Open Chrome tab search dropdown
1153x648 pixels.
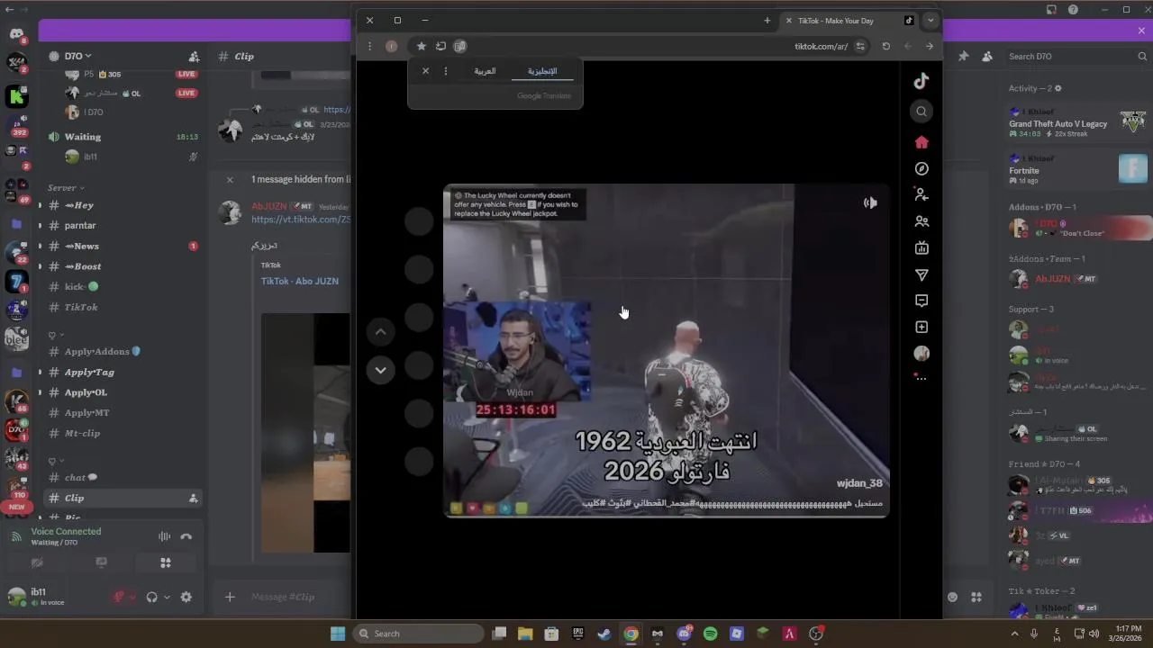931,21
